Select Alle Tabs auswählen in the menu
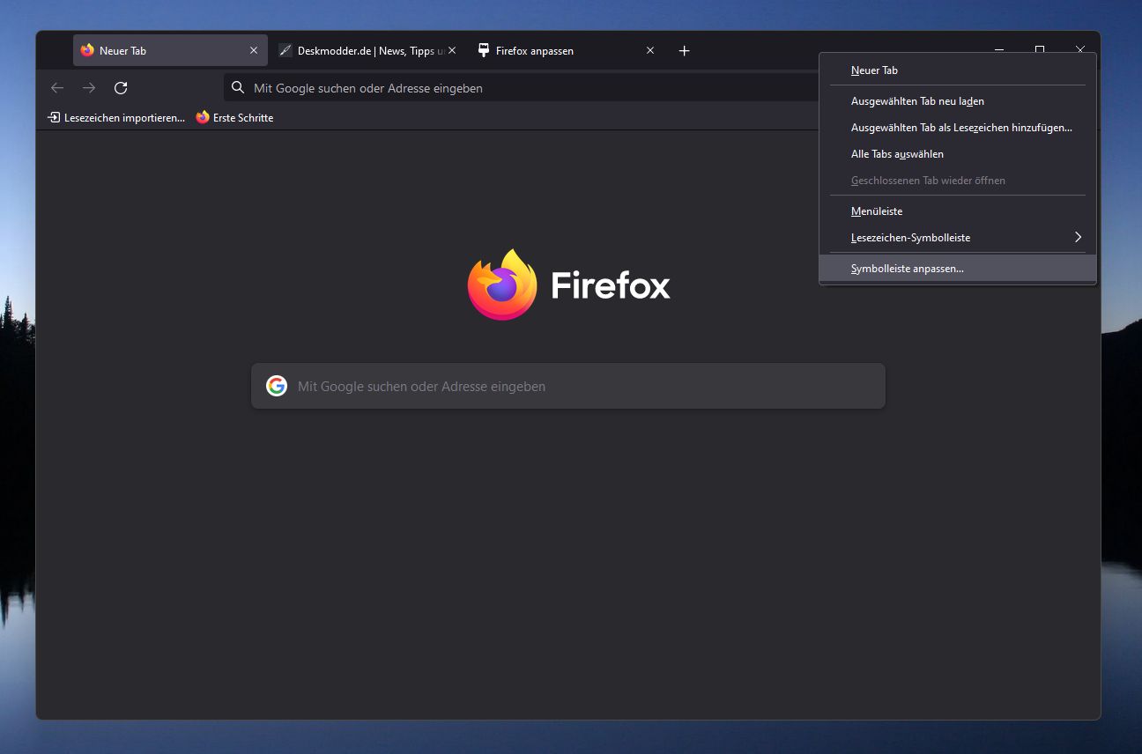This screenshot has width=1142, height=754. coord(897,154)
